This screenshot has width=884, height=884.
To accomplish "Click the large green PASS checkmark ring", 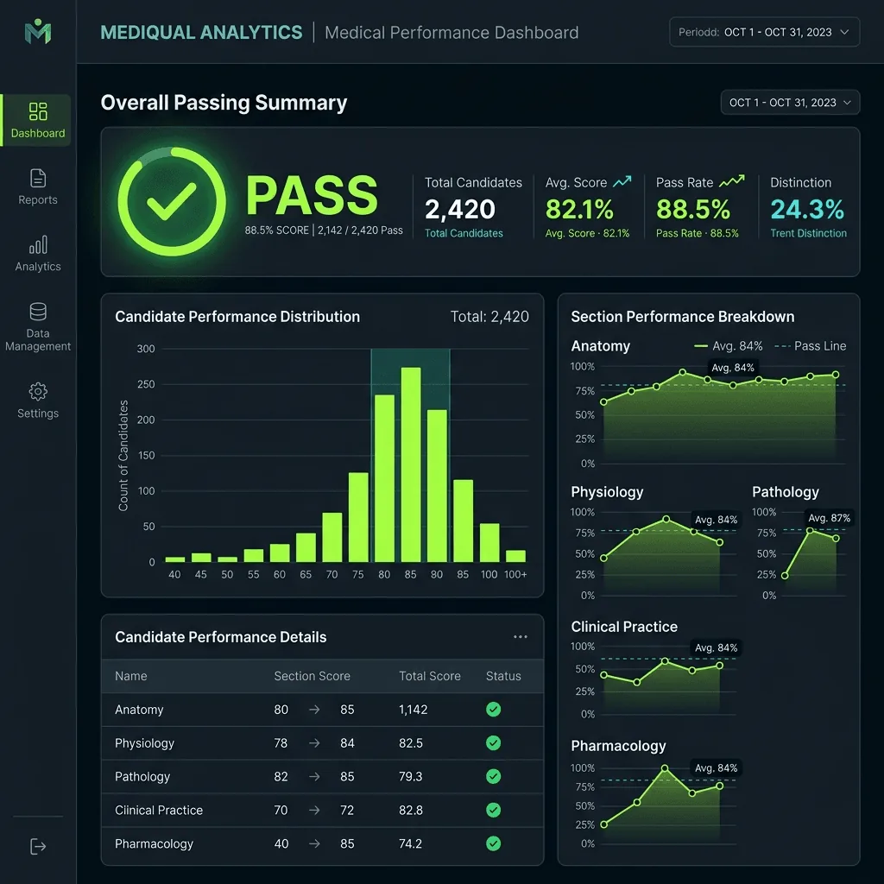I will coord(172,202).
